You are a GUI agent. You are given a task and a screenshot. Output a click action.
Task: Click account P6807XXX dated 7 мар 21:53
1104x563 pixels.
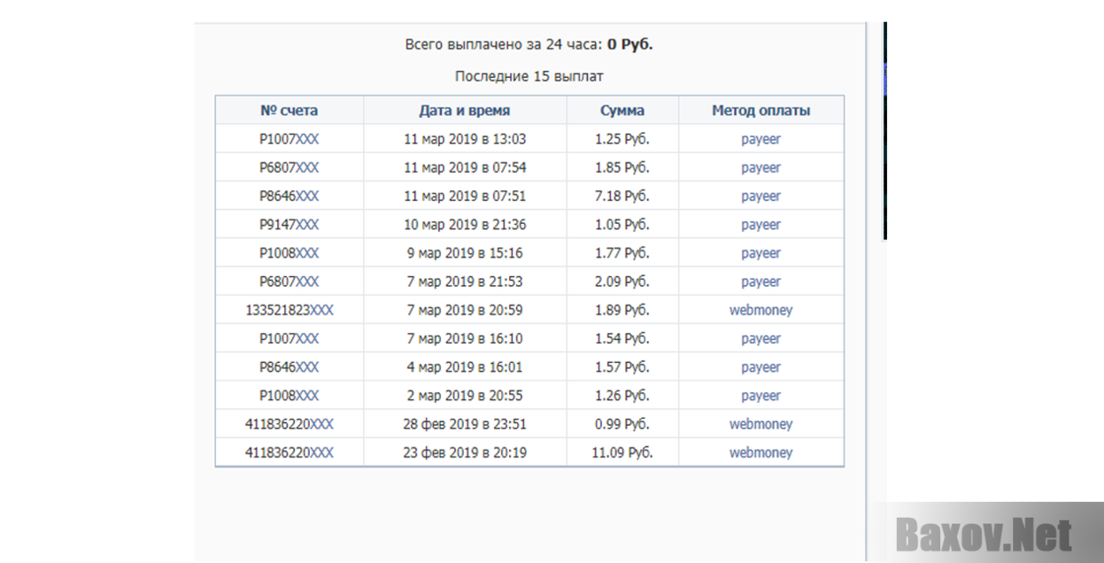[289, 281]
